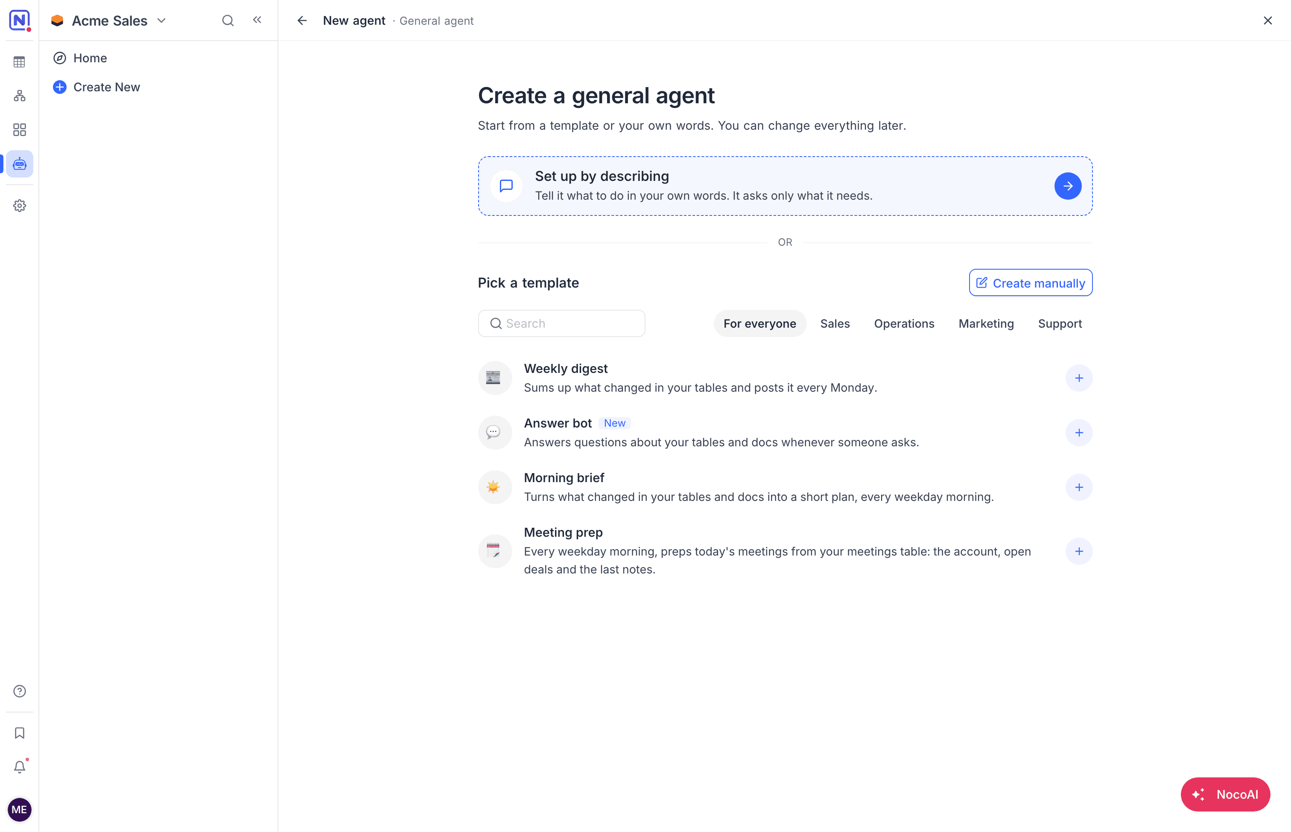The image size is (1291, 832).
Task: Click the New badge beside Answer bot
Action: click(x=615, y=423)
